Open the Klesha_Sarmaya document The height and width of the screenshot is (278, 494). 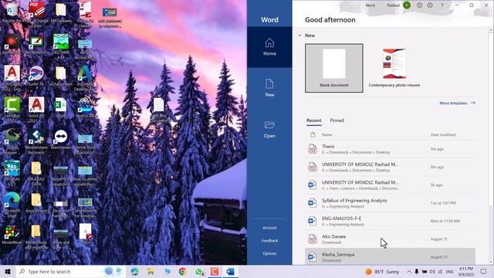[391, 256]
